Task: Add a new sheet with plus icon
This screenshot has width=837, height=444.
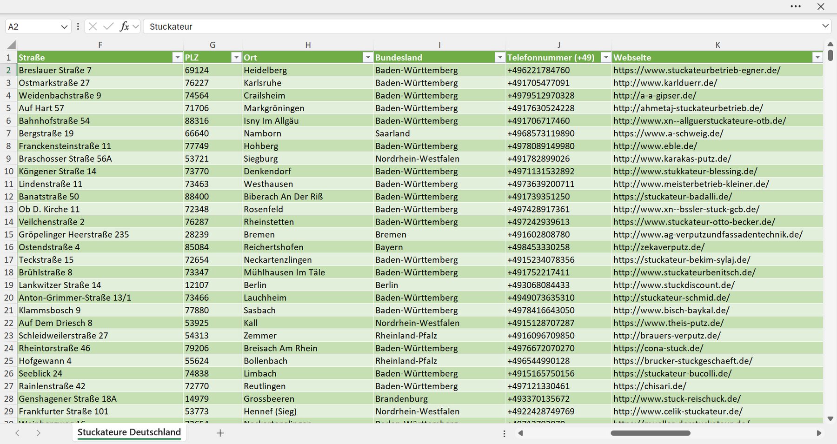Action: (x=220, y=433)
